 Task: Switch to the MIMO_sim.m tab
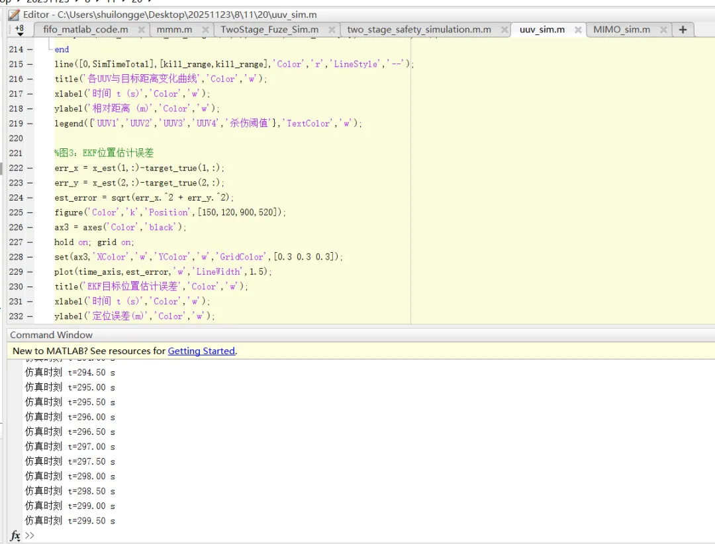click(622, 30)
